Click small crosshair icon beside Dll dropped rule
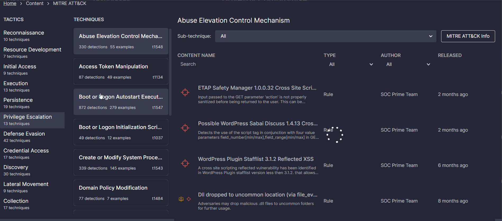The width and height of the screenshot is (502, 221). click(189, 199)
